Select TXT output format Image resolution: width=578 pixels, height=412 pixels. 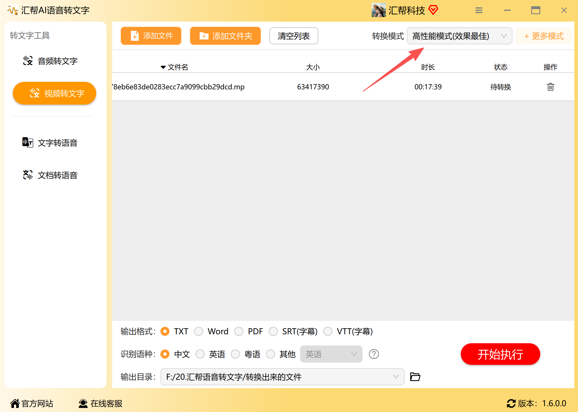pyautogui.click(x=174, y=331)
